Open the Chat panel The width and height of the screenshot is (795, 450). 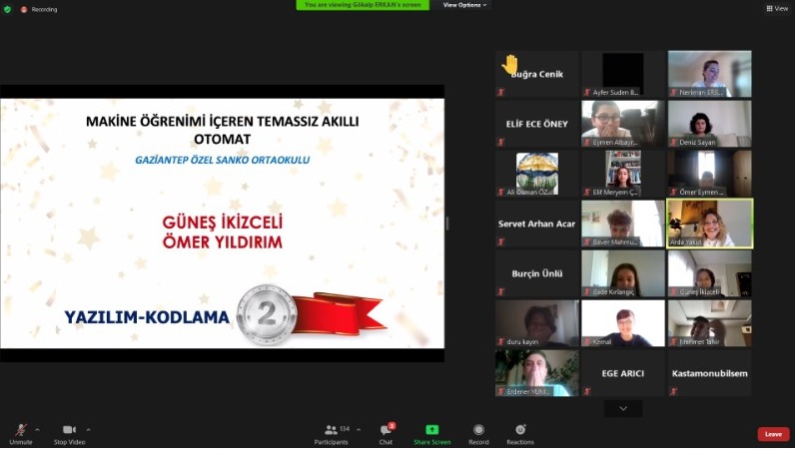(x=386, y=430)
